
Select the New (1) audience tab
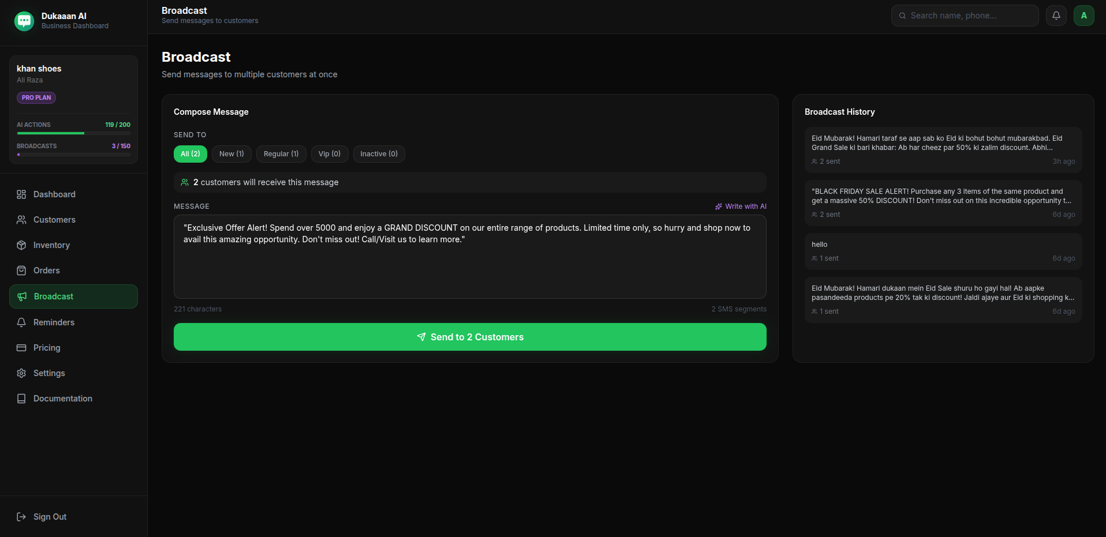click(231, 154)
